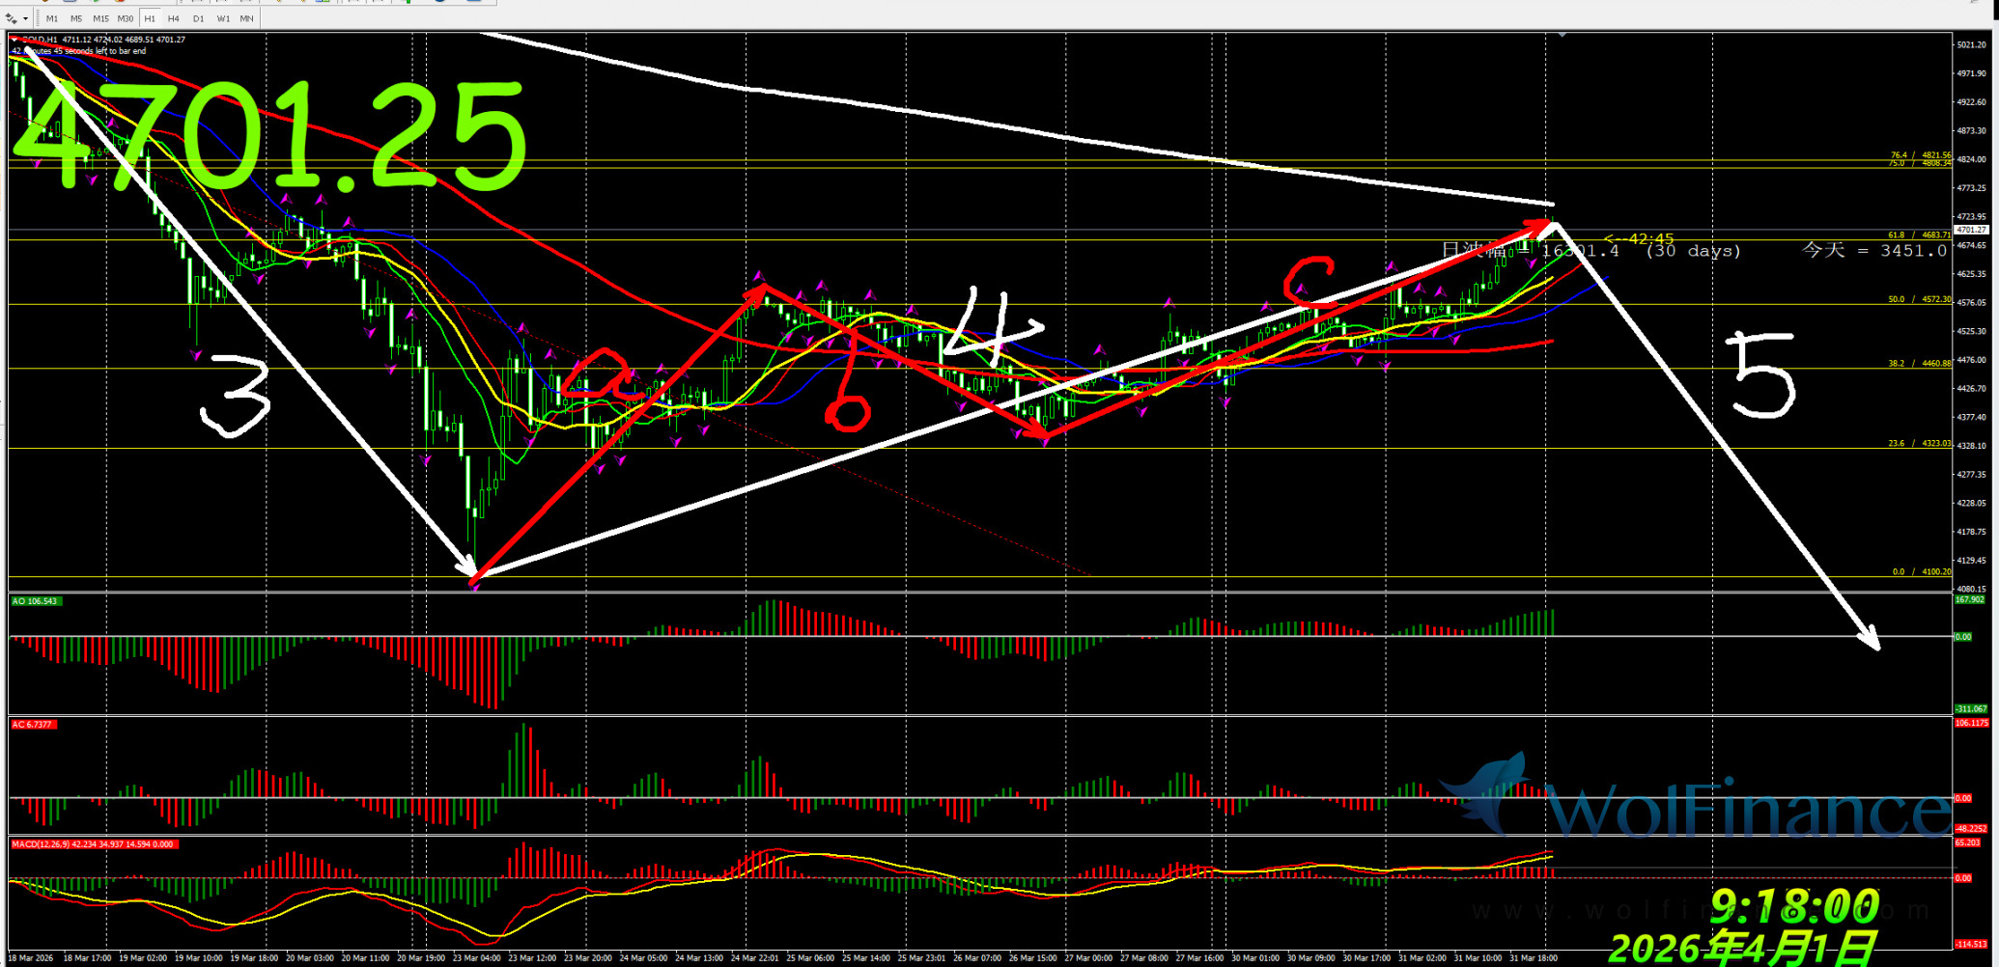Viewport: 1999px width, 967px height.
Task: Switch chart to M1 timeframe
Action: click(x=52, y=18)
